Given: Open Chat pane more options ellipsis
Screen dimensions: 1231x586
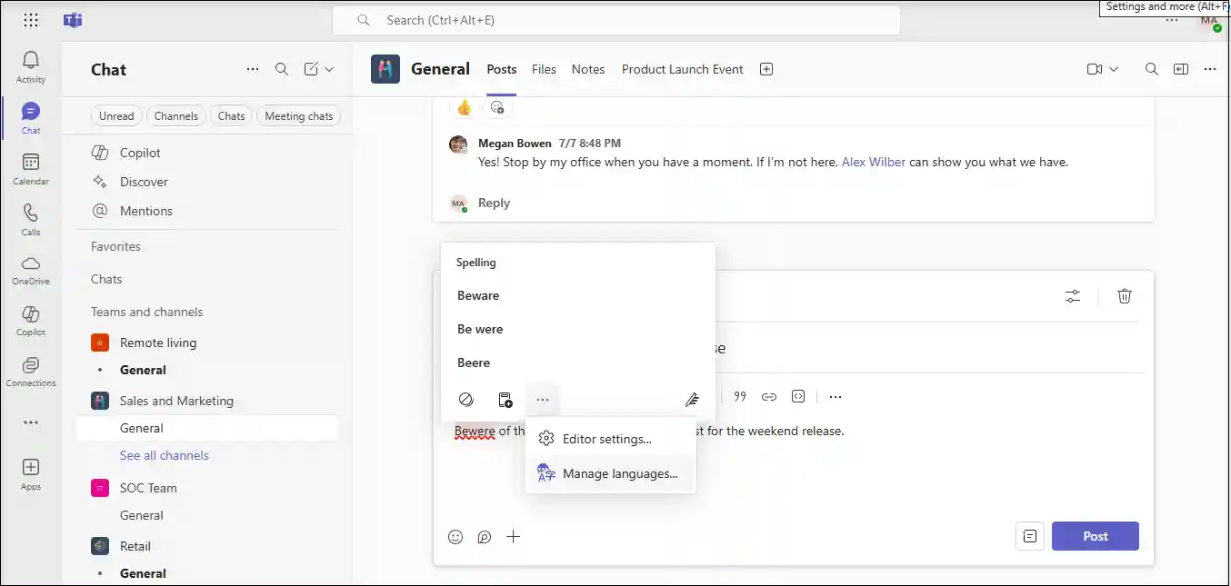Looking at the screenshot, I should 253,69.
